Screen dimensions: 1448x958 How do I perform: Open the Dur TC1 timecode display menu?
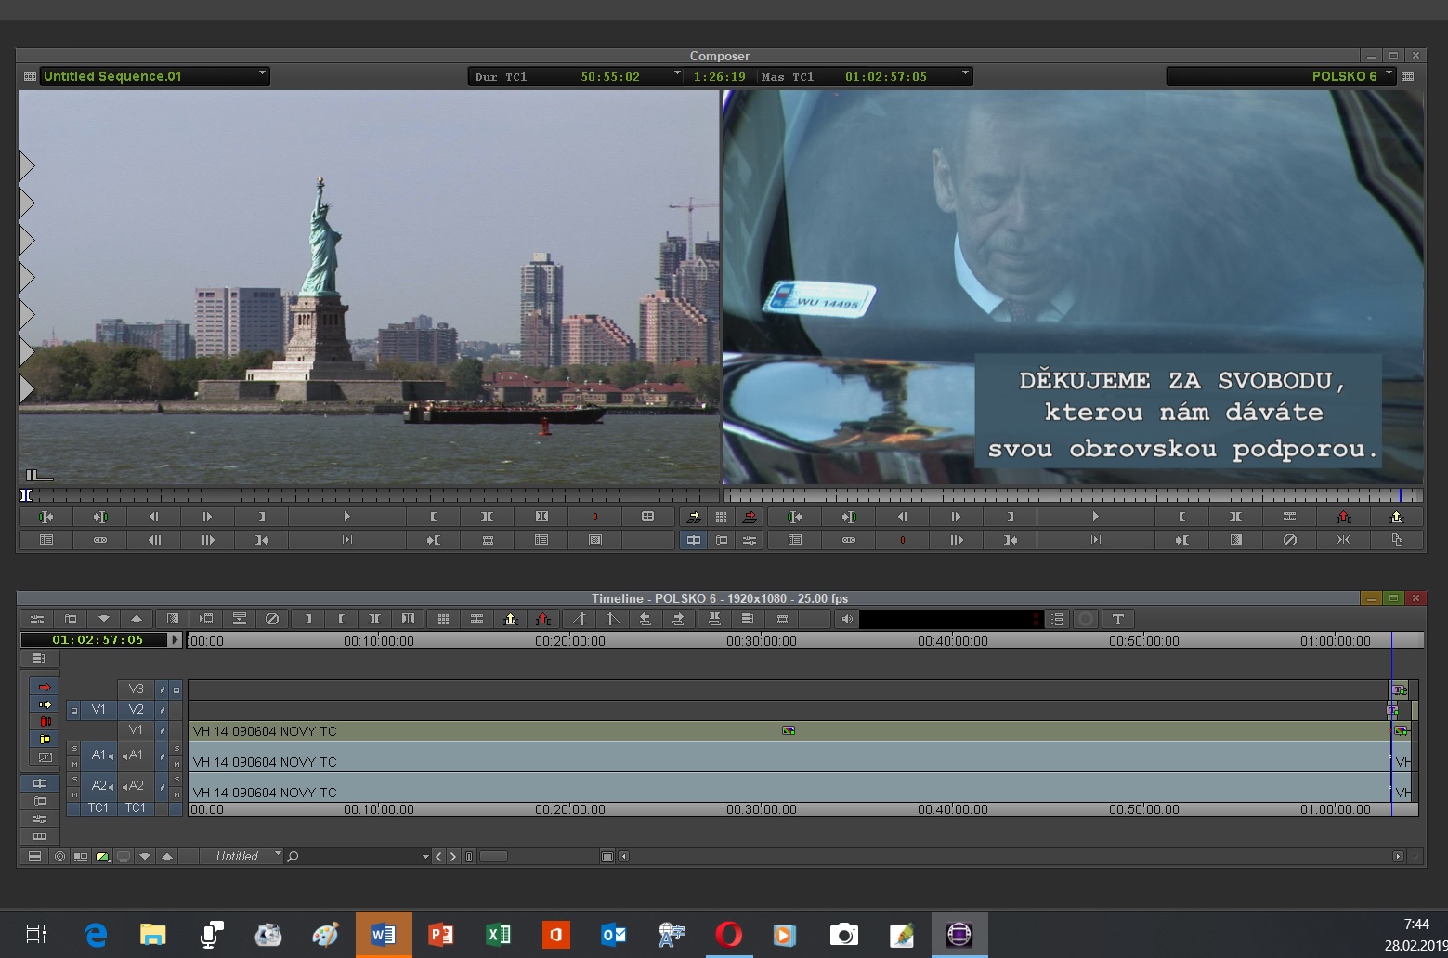pyautogui.click(x=677, y=74)
